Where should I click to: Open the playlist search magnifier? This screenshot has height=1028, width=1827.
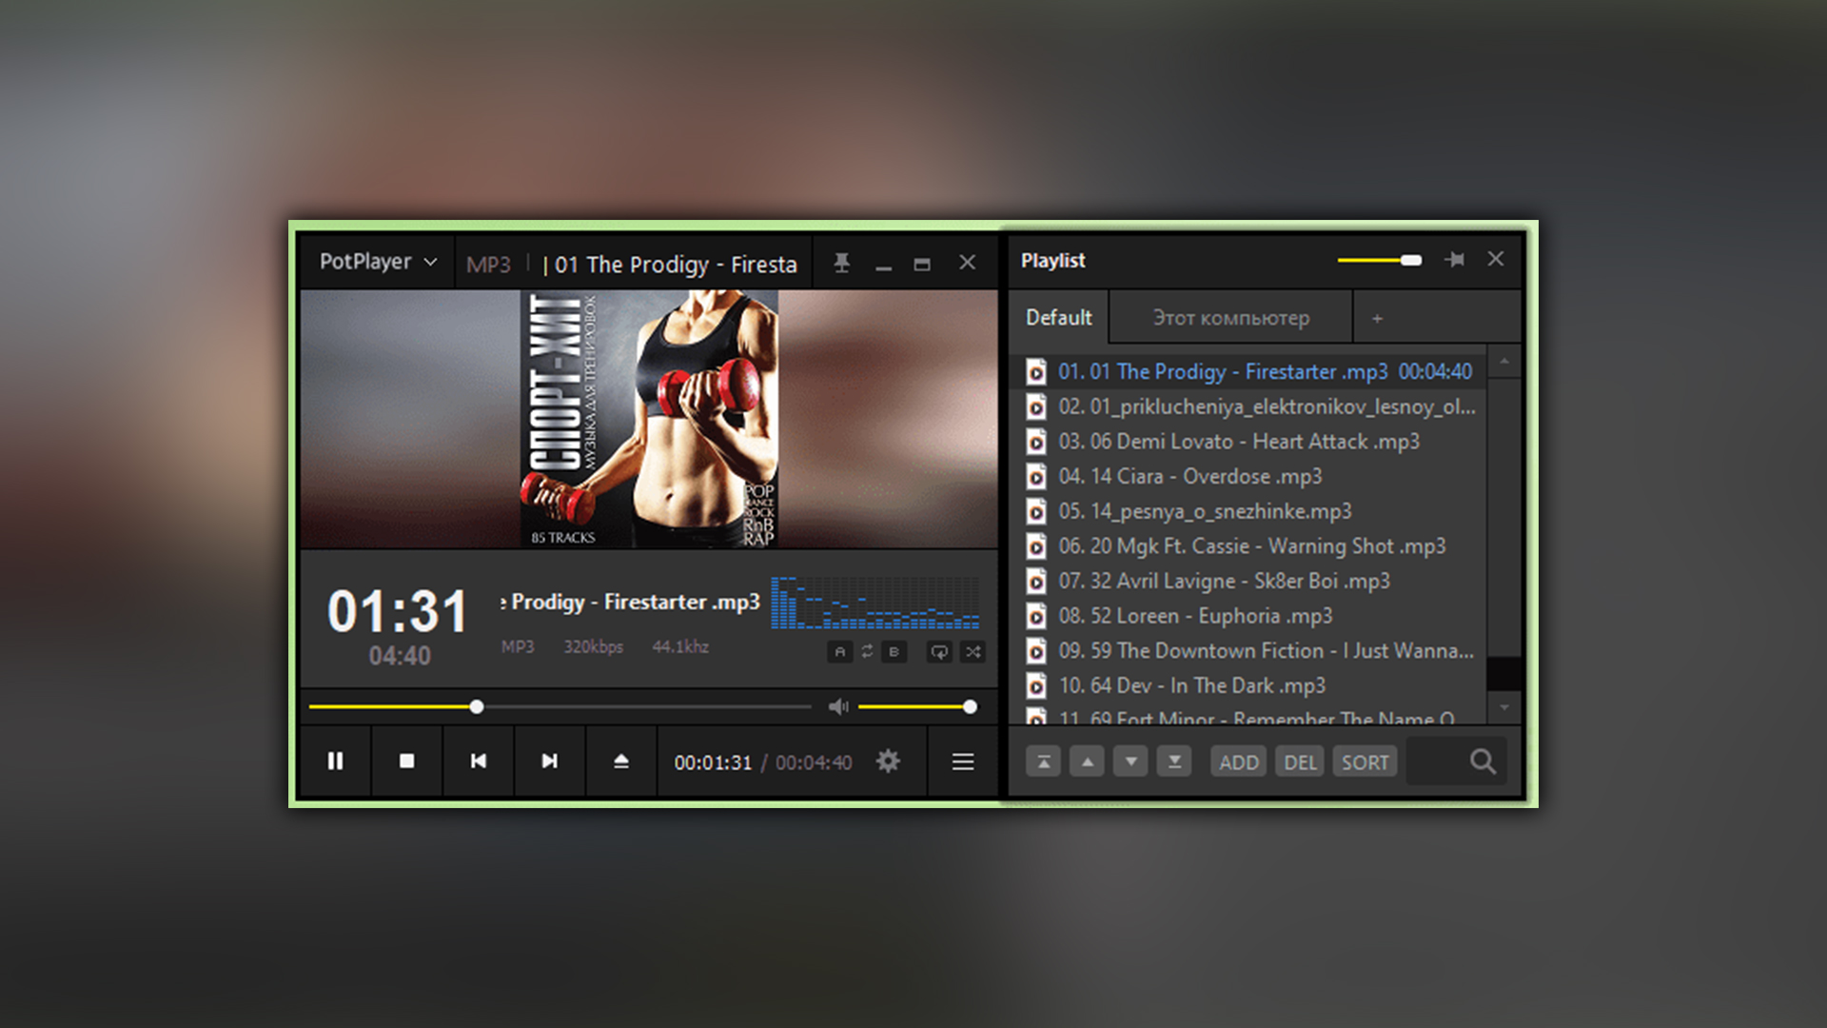[1483, 761]
